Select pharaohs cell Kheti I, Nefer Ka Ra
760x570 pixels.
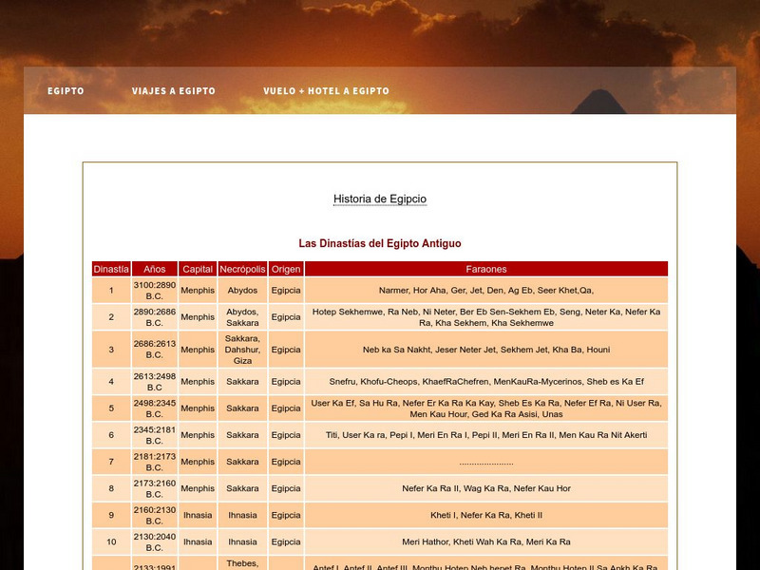[x=486, y=515]
